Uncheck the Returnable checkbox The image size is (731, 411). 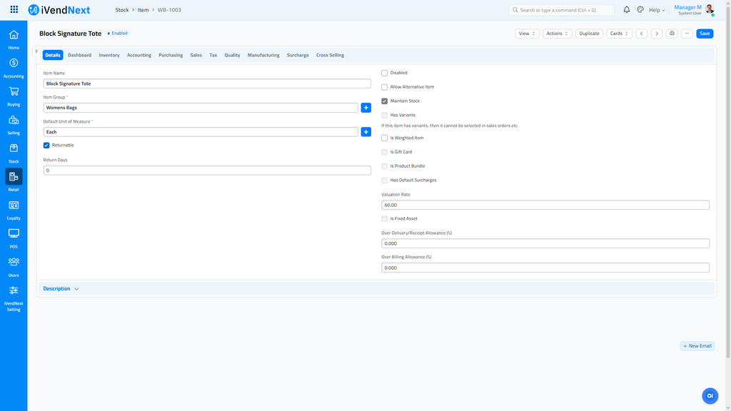coord(46,146)
